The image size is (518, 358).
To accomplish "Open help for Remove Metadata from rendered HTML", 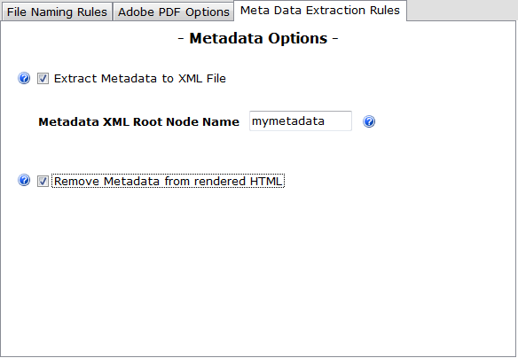I will click(x=24, y=181).
